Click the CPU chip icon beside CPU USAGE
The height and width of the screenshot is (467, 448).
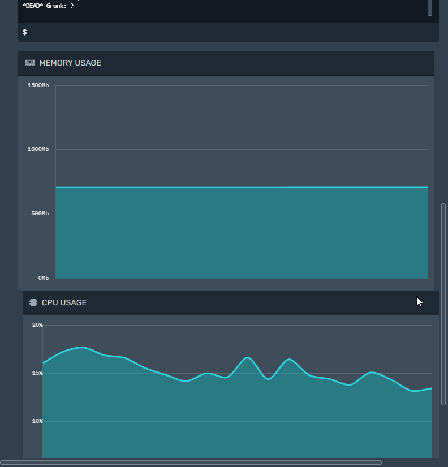[33, 302]
